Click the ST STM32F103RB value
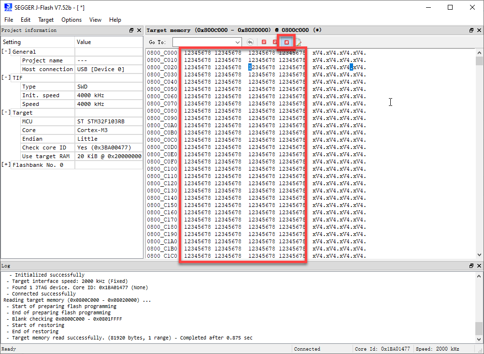484x354 pixels. [x=100, y=121]
